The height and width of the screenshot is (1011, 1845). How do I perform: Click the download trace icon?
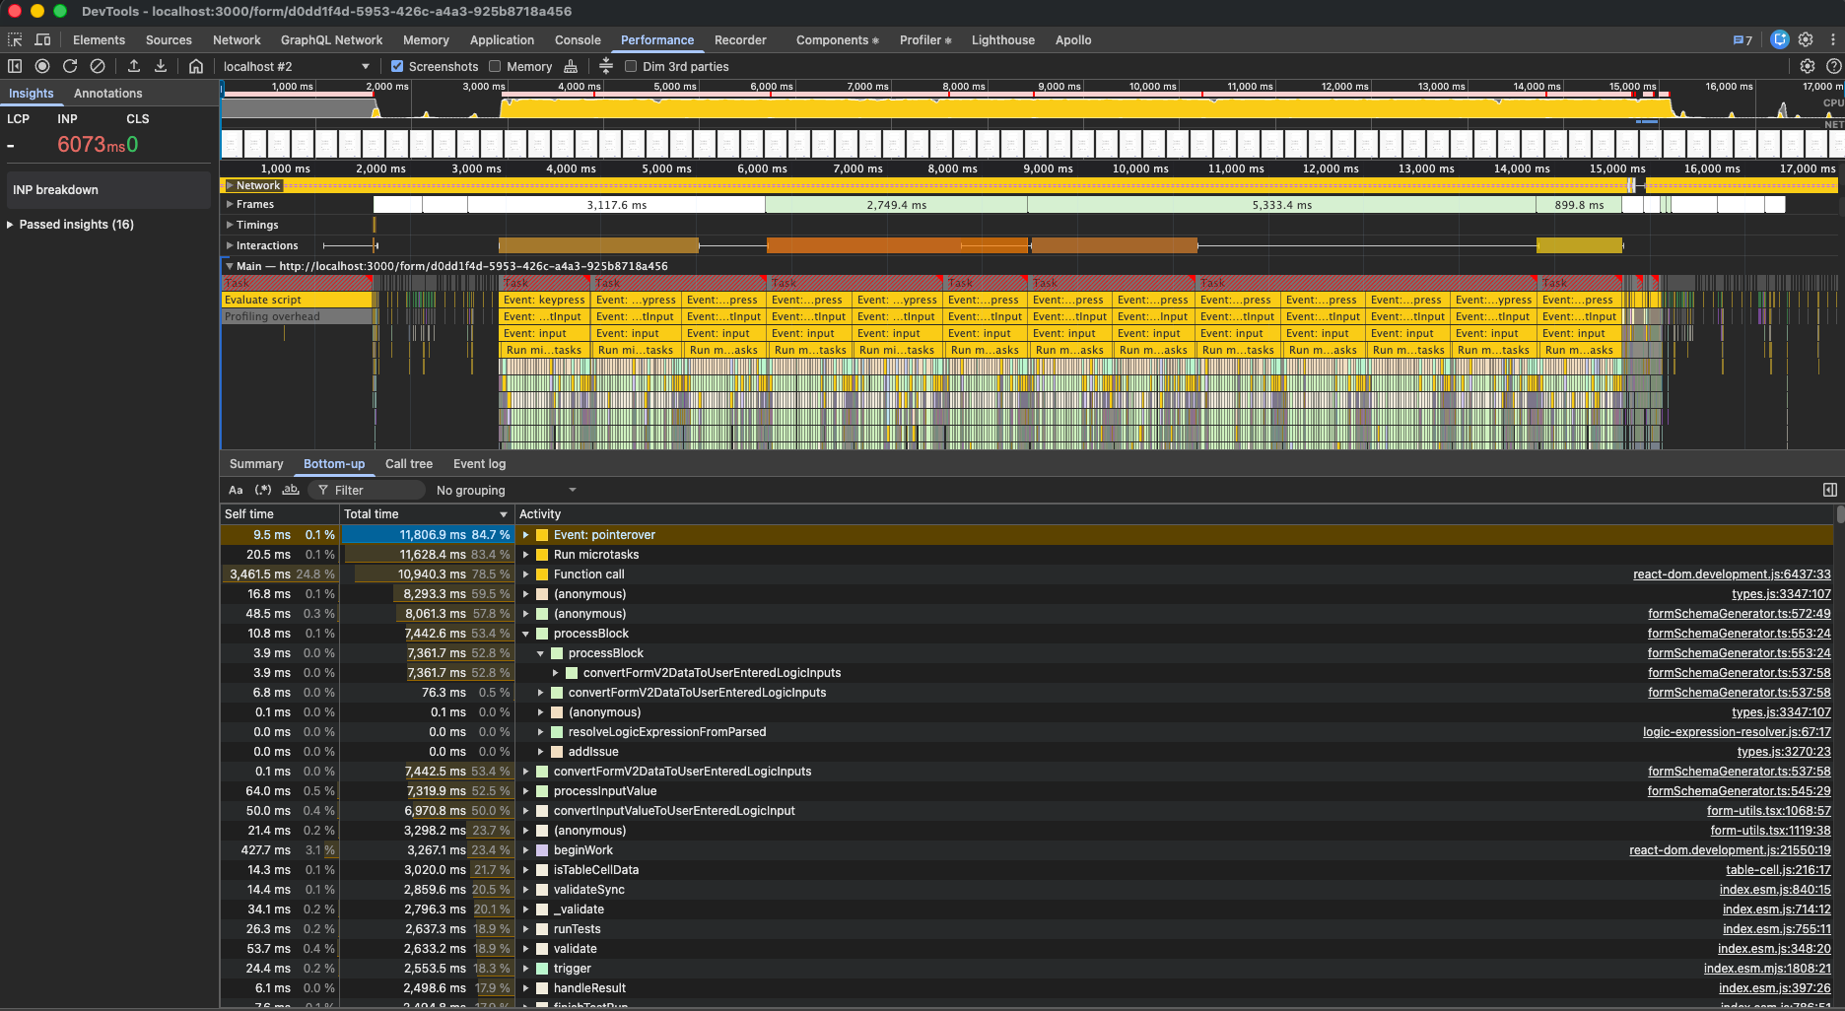[161, 66]
